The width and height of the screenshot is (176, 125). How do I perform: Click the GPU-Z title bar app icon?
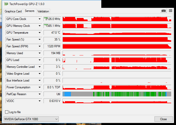click(6, 4)
